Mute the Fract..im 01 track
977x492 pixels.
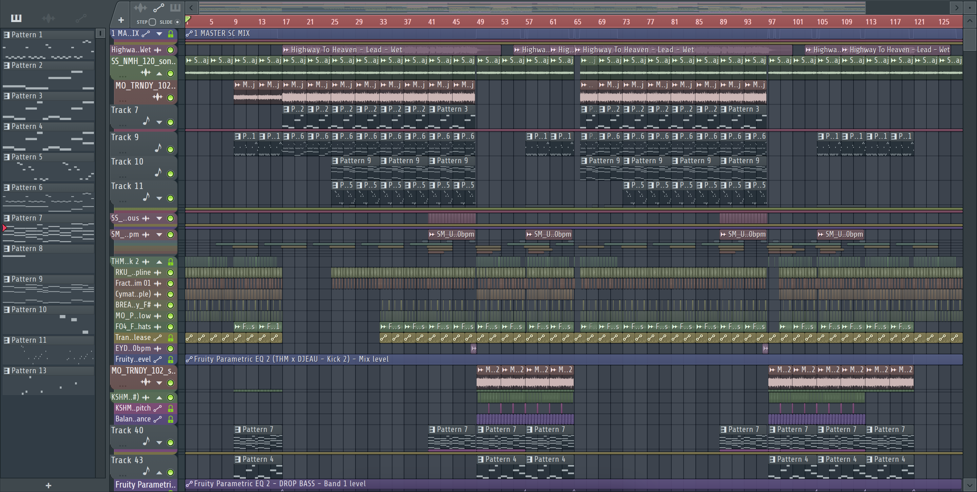click(171, 283)
